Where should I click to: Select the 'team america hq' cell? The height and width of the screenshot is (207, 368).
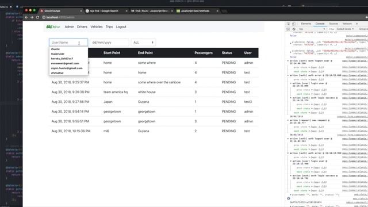(x=116, y=92)
